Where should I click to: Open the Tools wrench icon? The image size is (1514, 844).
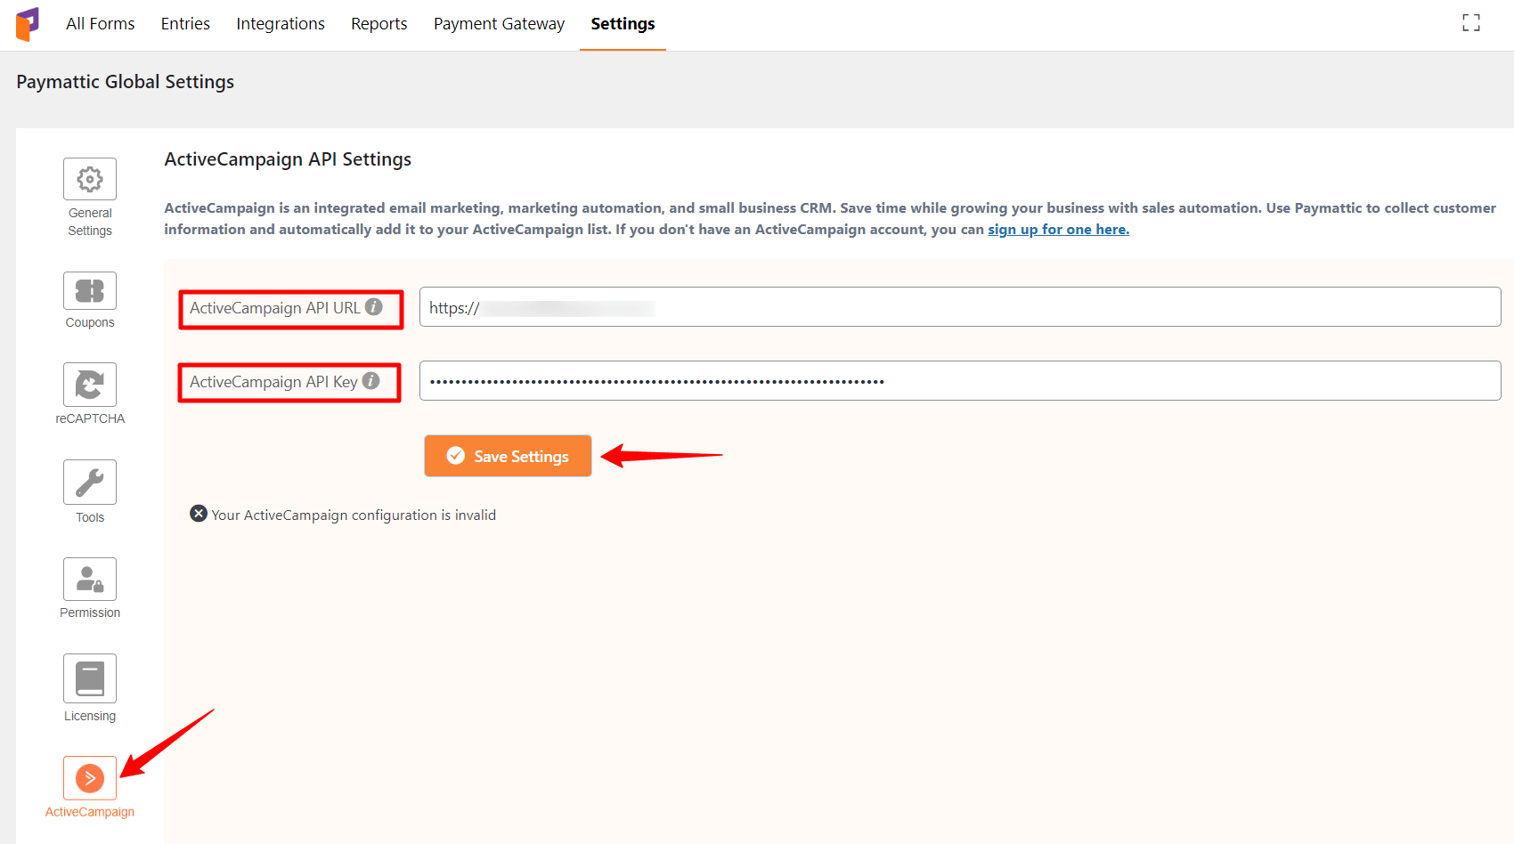coord(90,482)
